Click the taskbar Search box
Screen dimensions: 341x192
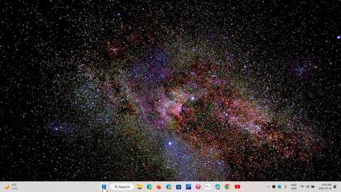tap(122, 187)
